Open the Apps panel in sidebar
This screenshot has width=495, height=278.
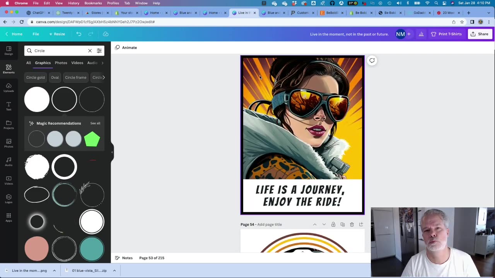pos(9,217)
